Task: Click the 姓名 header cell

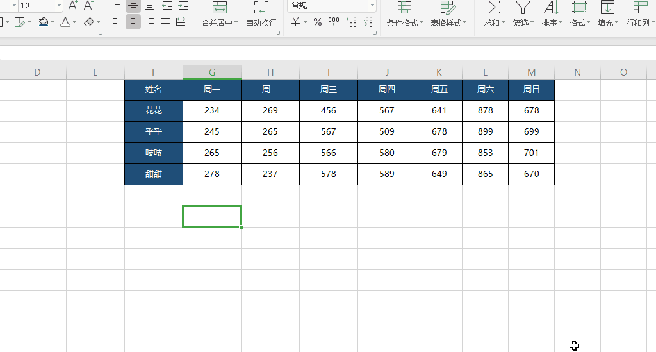Action: click(154, 90)
